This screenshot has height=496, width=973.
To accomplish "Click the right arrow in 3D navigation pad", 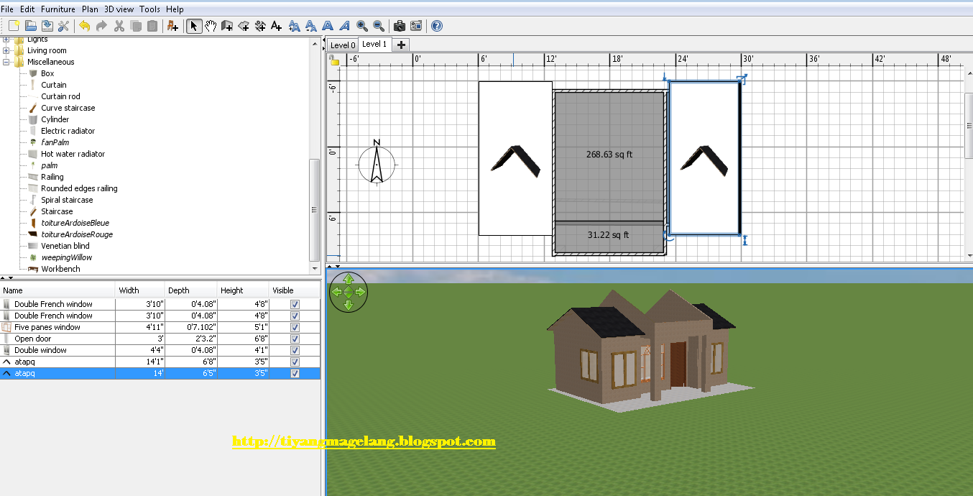I will 361,292.
